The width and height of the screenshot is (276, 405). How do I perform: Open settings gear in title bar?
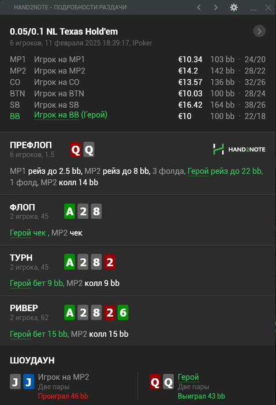(234, 7)
